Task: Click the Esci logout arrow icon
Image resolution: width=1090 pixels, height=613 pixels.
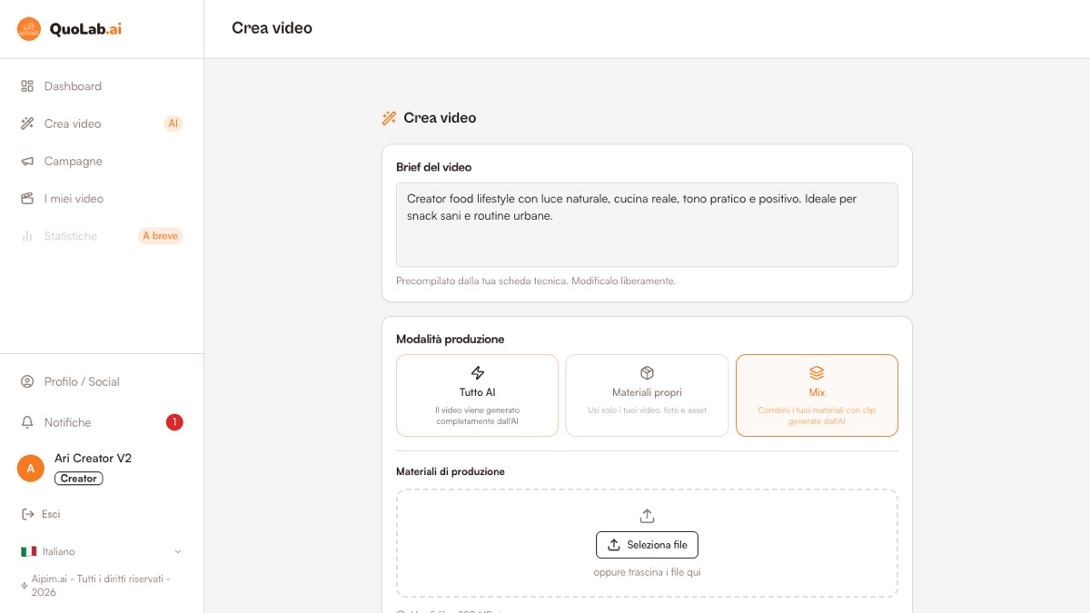Action: 27,514
